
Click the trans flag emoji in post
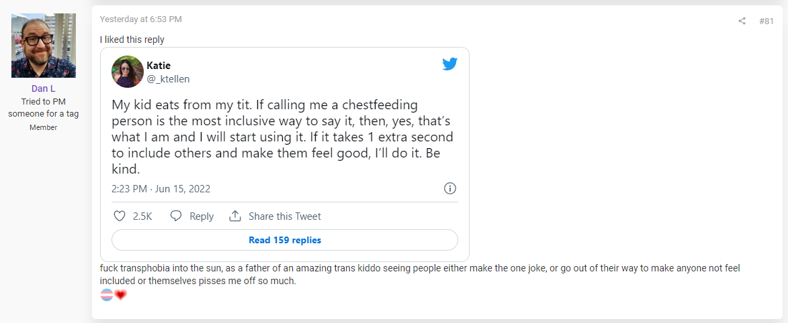coord(107,295)
